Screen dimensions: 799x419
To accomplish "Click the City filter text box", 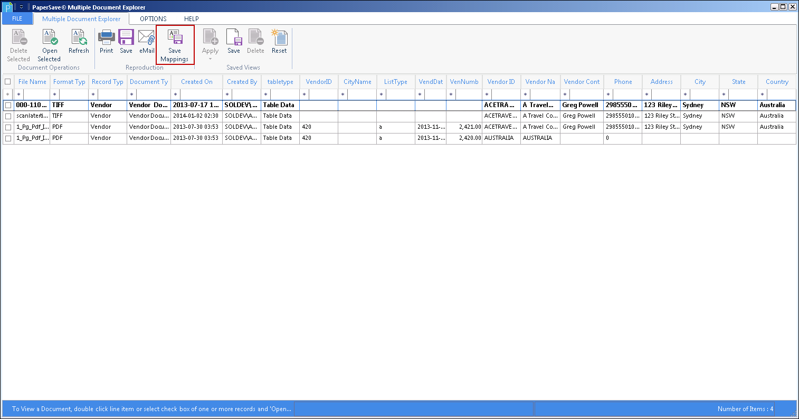I will pyautogui.click(x=704, y=94).
